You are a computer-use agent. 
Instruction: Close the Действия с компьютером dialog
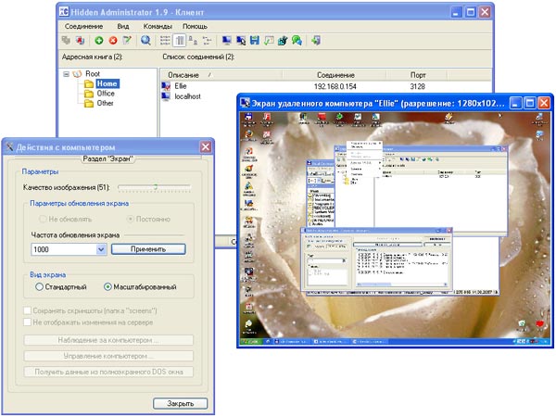(206, 146)
